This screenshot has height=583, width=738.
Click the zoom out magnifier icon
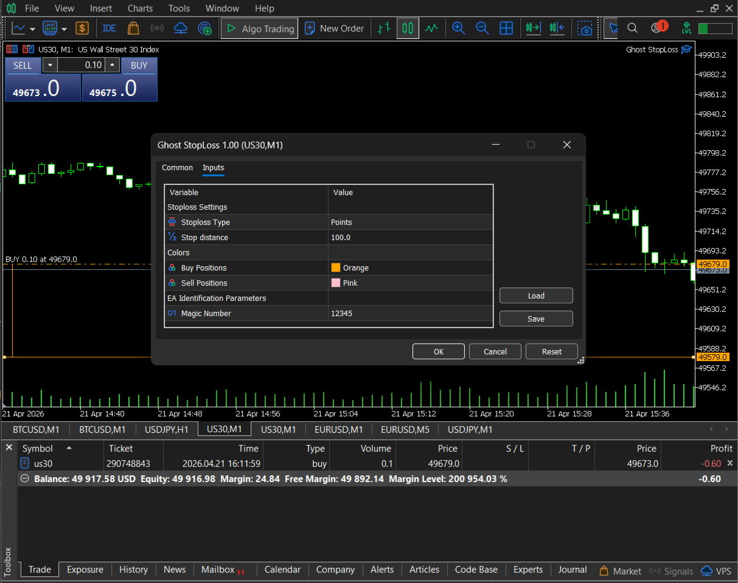point(482,29)
